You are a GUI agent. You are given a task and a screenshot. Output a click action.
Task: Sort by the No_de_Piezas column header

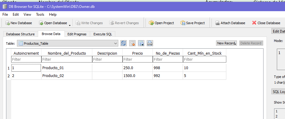pos(168,53)
